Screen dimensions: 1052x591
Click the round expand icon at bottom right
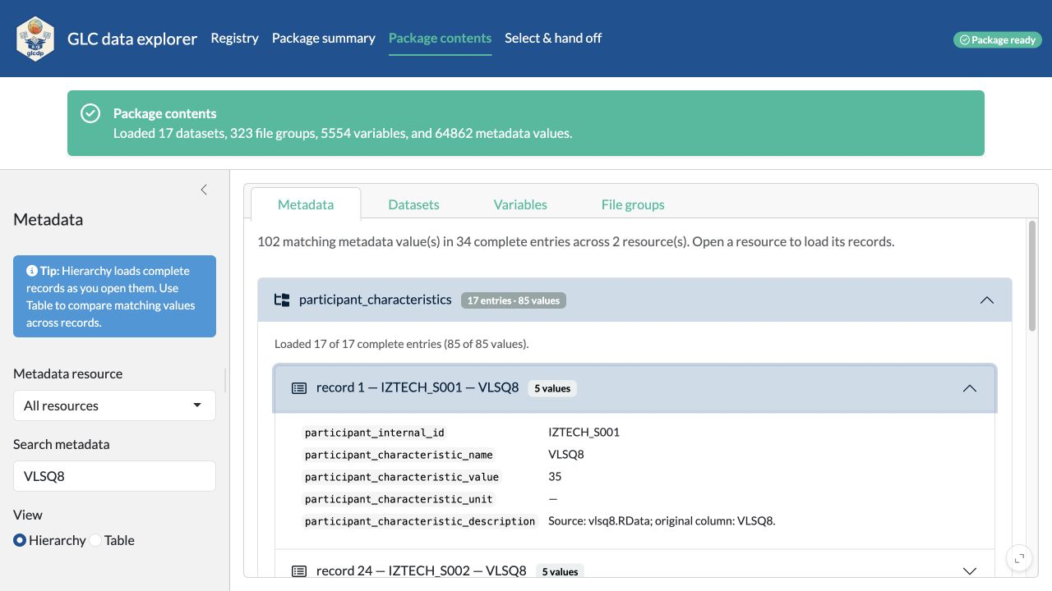pyautogui.click(x=1019, y=558)
